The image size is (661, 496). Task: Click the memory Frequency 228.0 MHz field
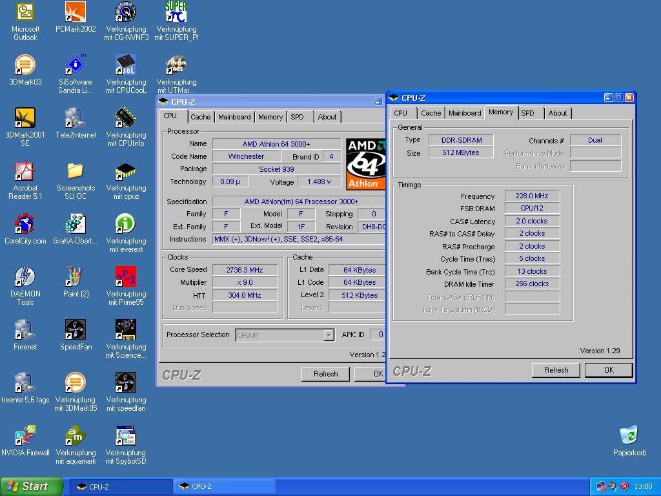pos(532,196)
